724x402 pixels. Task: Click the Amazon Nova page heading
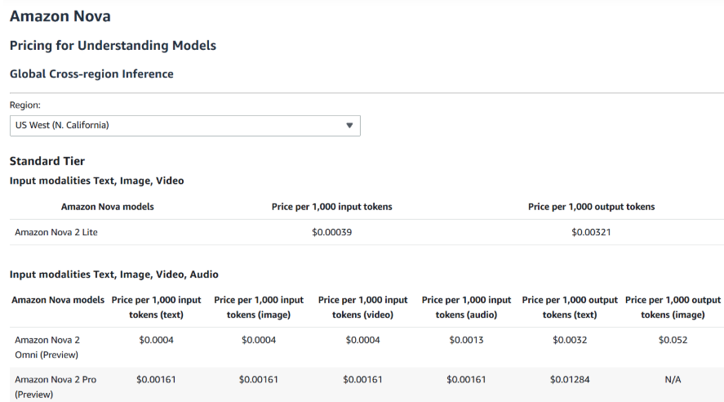click(60, 16)
